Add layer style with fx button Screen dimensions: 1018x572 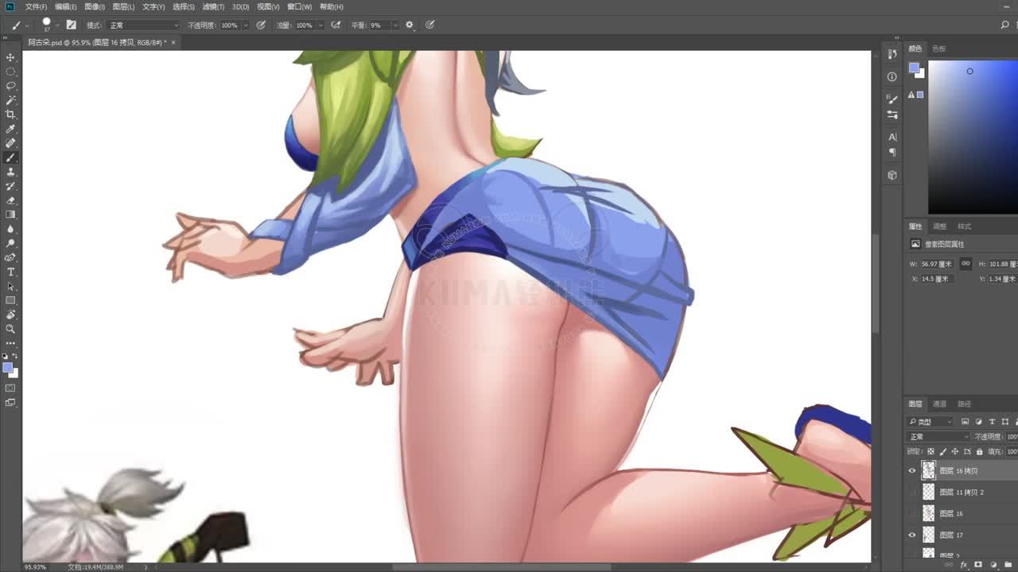[965, 565]
